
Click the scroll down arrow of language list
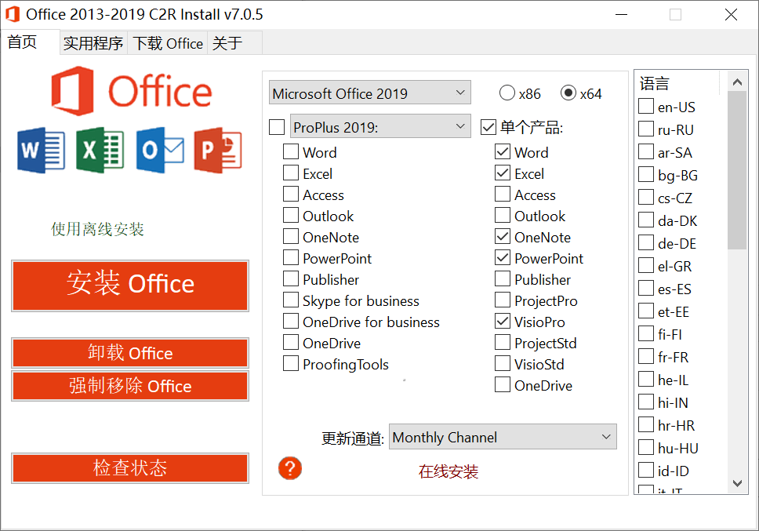(737, 485)
